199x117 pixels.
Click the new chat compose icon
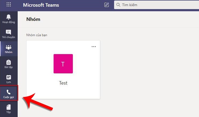107,5
